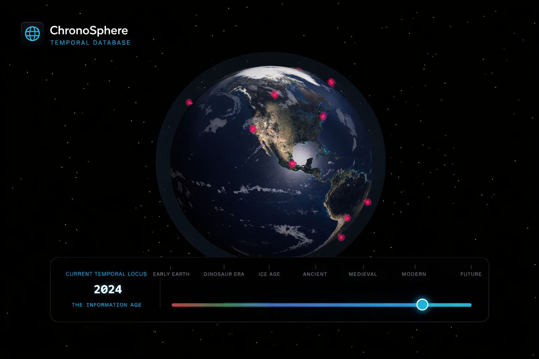Viewport: 539px width, 359px height.
Task: Select the red marker on Brazil's eastern edge
Action: point(367,202)
